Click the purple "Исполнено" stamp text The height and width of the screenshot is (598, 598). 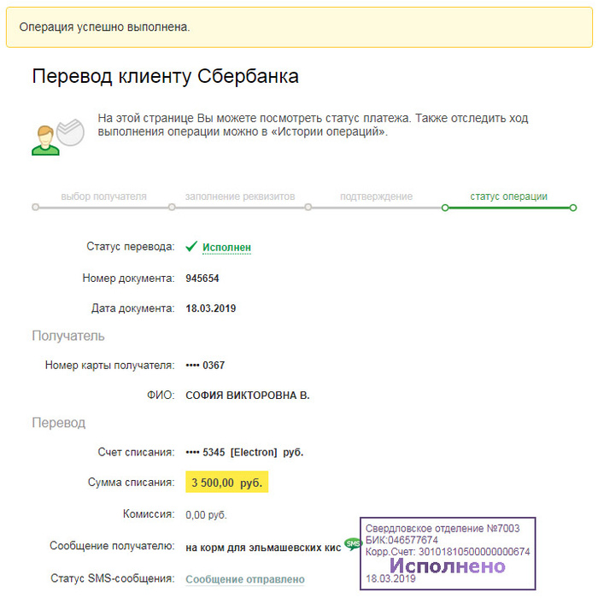(448, 566)
